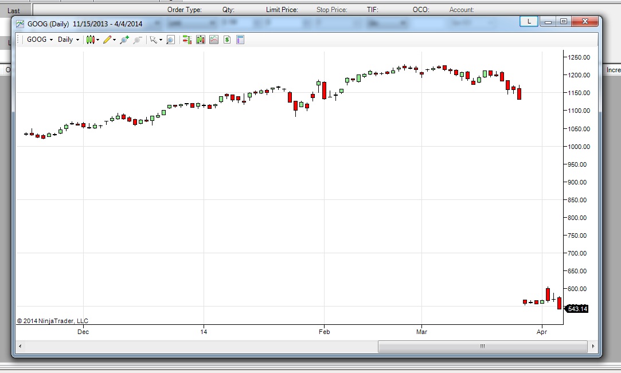Viewport: 621px width, 373px height.
Task: Click the zoom frame magnifier icon
Action: [170, 40]
